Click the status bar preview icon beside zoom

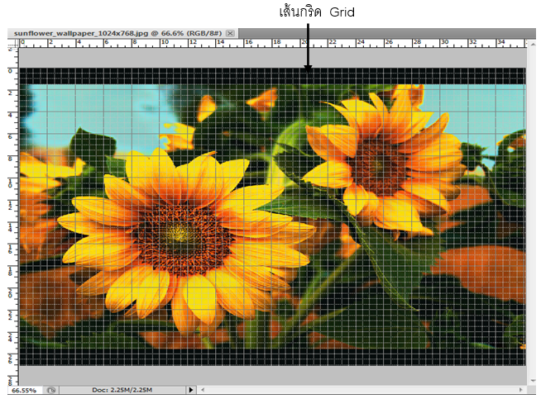[50, 389]
